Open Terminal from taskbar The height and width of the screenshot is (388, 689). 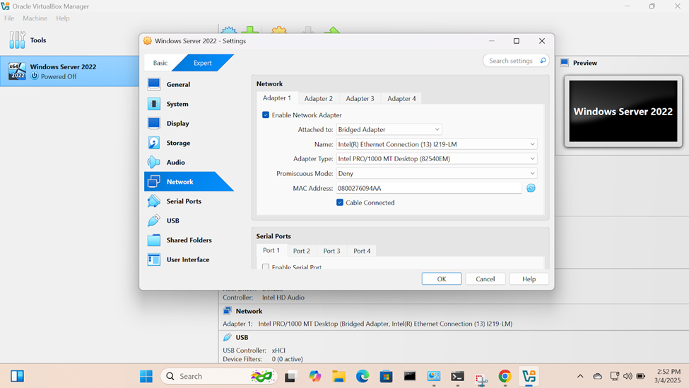point(457,376)
